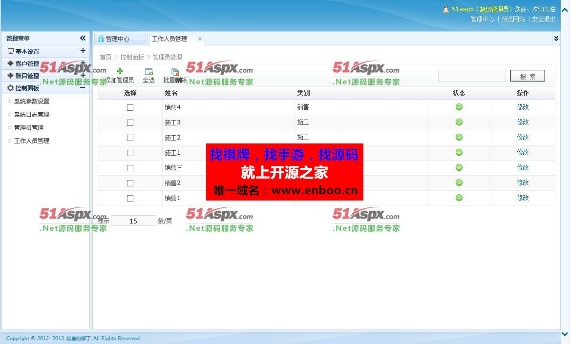The width and height of the screenshot is (570, 344).
Task: Click the 安全退出 logout link
Action: (x=544, y=19)
